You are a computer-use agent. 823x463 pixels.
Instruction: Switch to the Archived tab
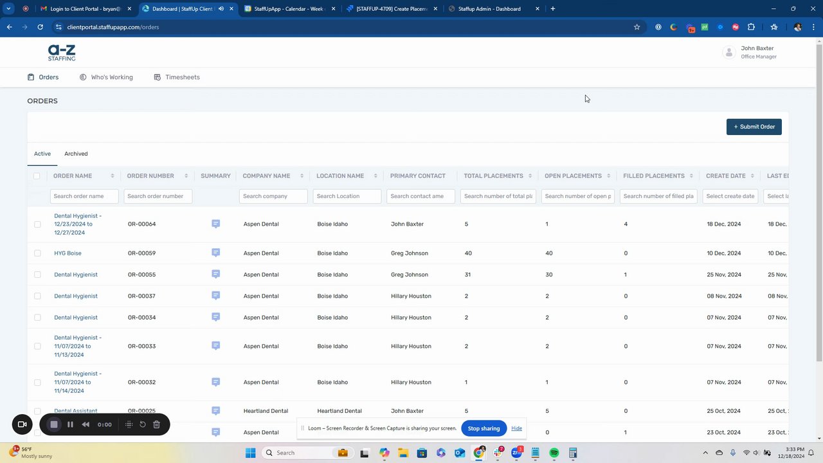[x=76, y=154]
